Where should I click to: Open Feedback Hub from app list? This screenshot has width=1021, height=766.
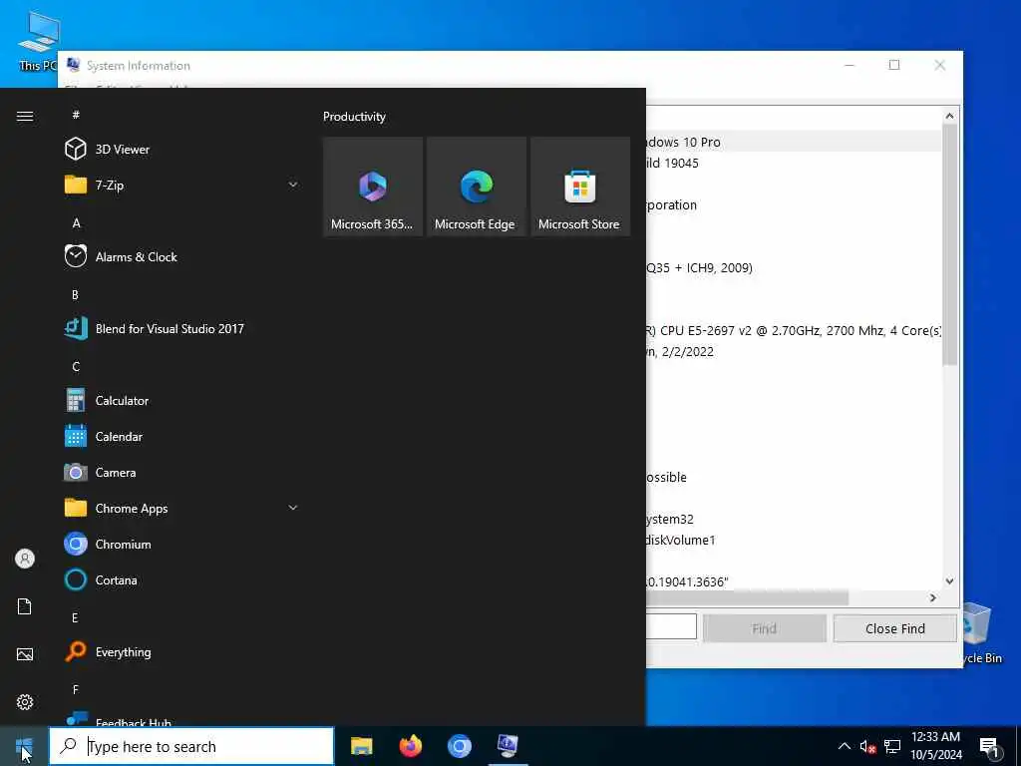click(181, 719)
